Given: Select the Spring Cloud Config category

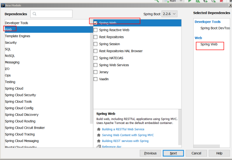Looking at the screenshot, I should 47,108.
